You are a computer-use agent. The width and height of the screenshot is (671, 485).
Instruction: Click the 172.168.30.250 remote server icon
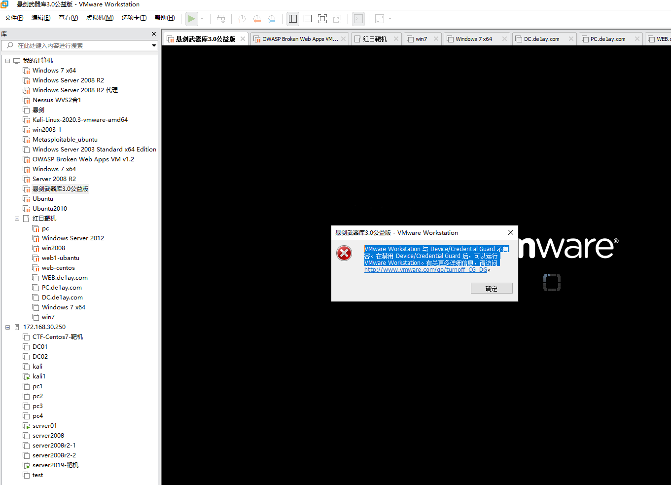(17, 327)
